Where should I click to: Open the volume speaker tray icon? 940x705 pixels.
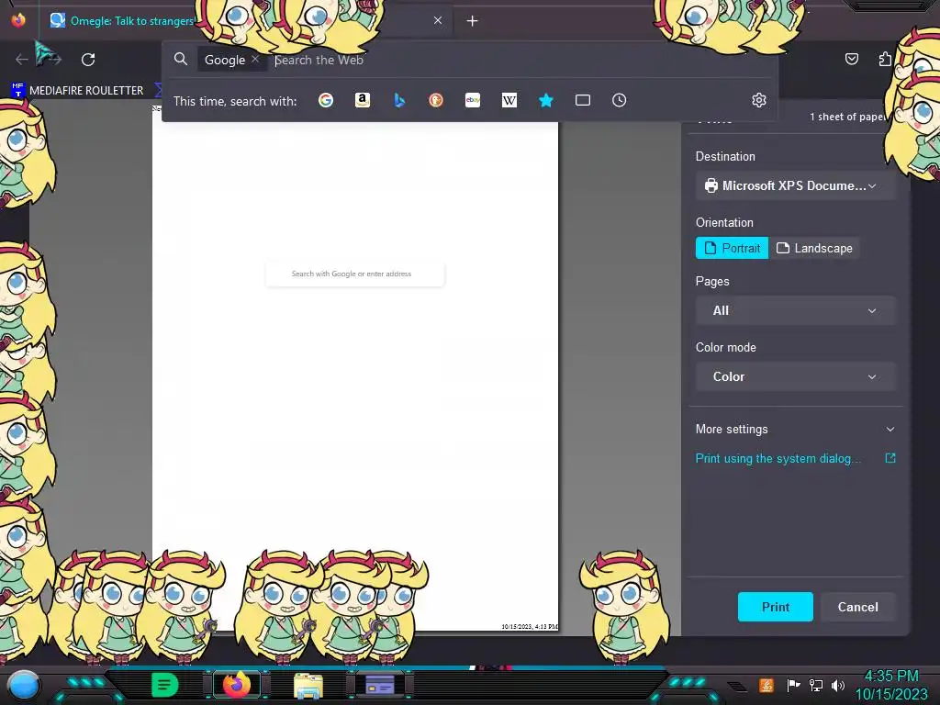point(838,685)
